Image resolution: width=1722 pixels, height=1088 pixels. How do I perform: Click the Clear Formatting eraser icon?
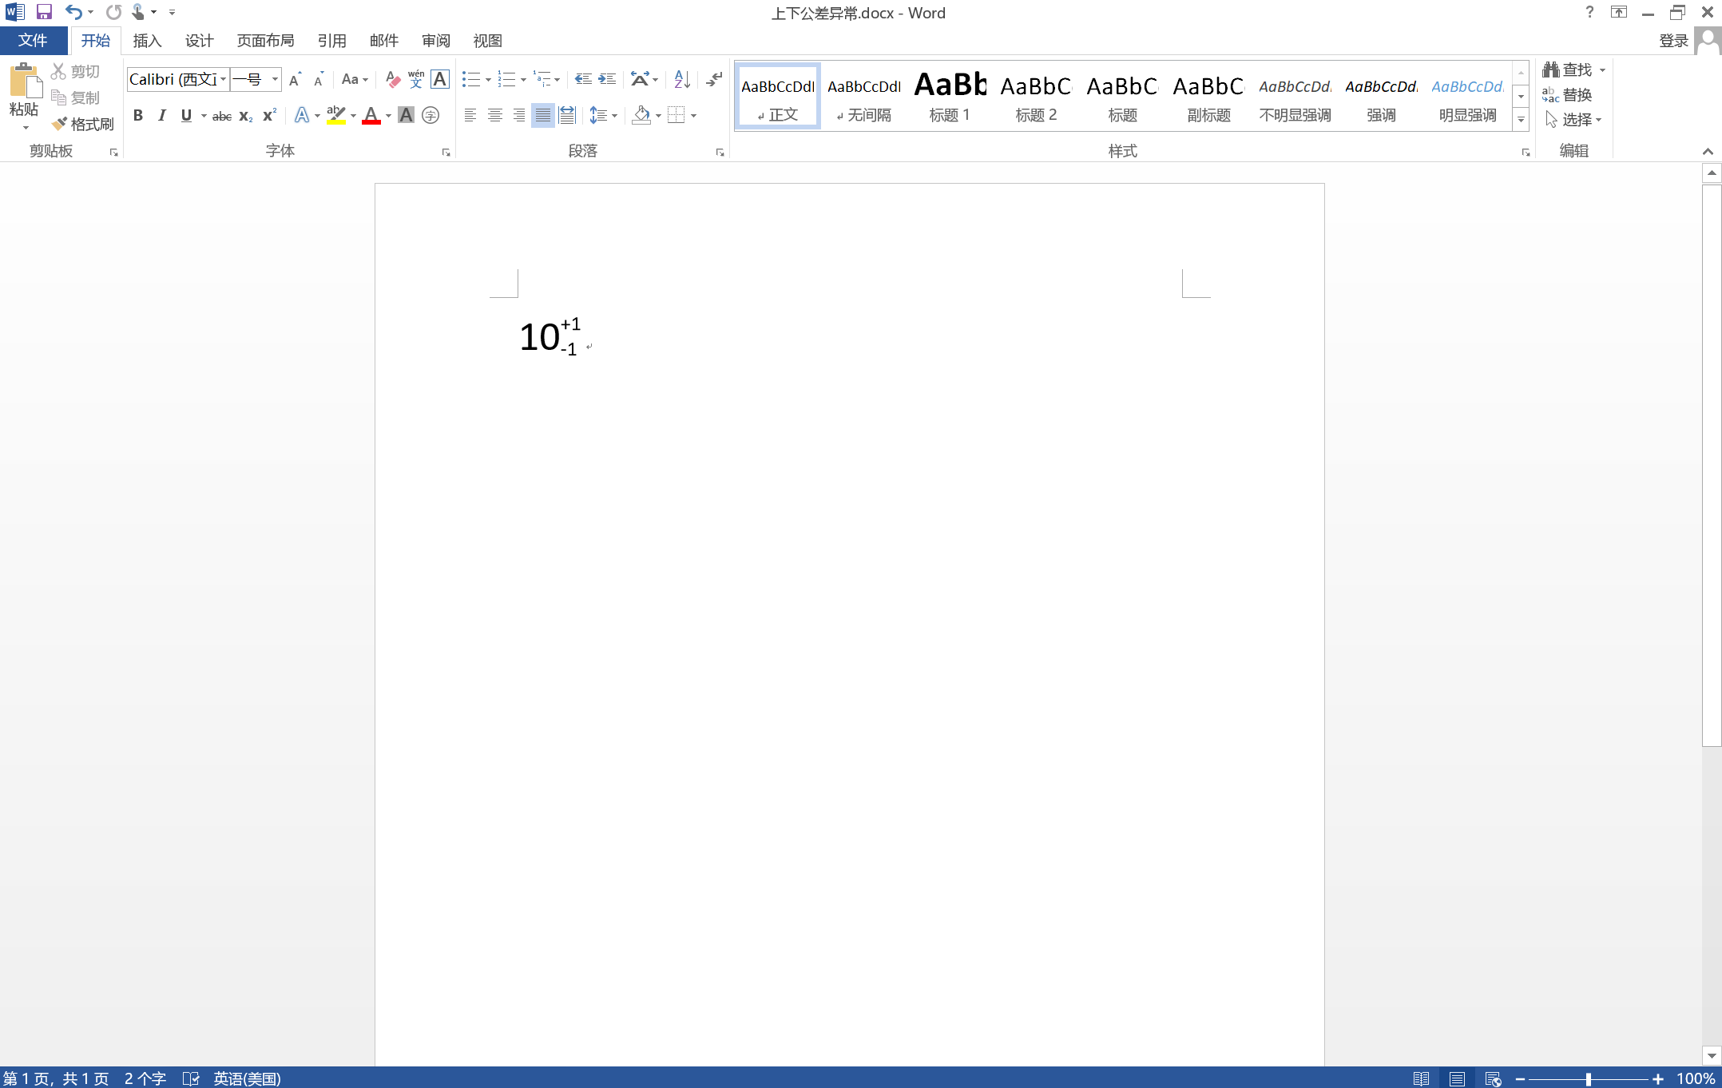pyautogui.click(x=392, y=79)
